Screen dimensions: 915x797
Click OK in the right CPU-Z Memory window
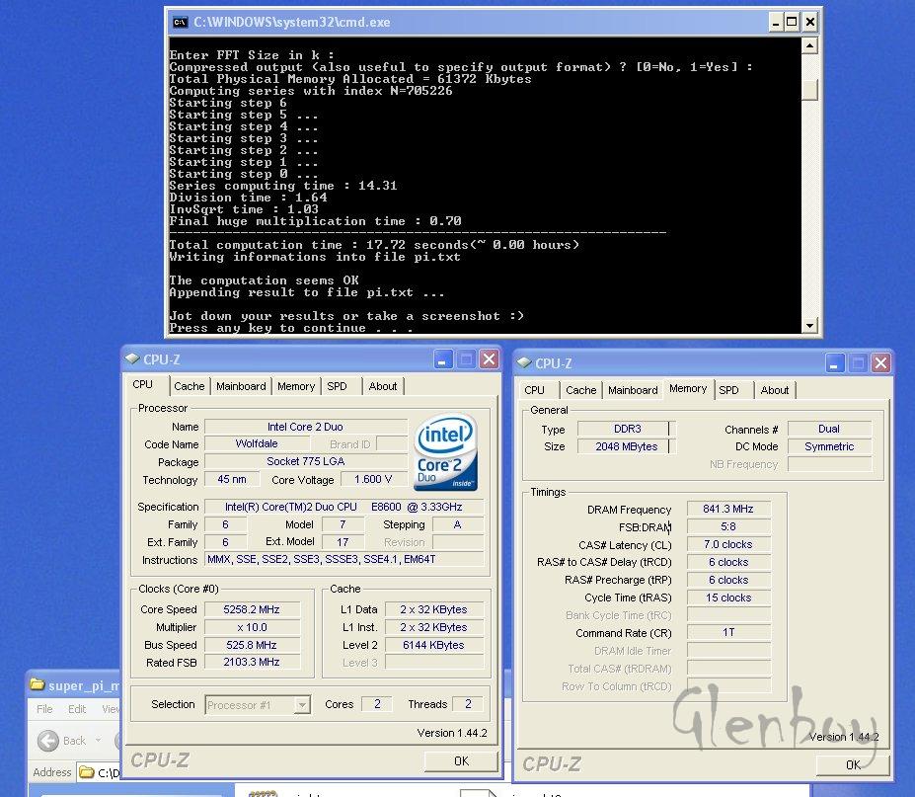(853, 764)
